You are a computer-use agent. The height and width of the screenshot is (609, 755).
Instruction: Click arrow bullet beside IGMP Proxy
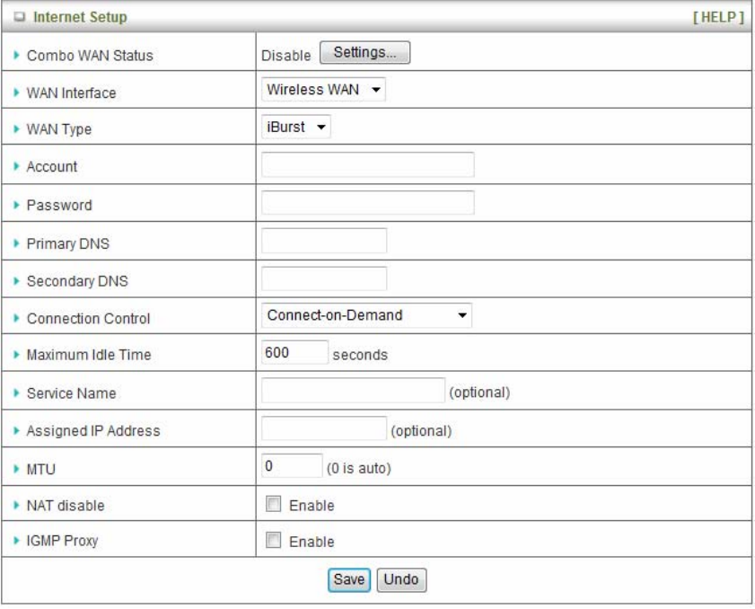[x=16, y=541]
